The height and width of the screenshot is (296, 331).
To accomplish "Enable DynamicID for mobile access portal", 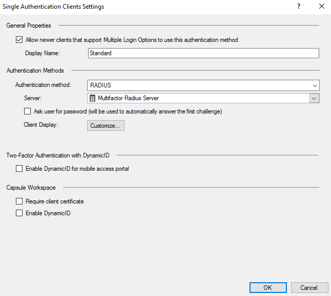I will (19, 169).
